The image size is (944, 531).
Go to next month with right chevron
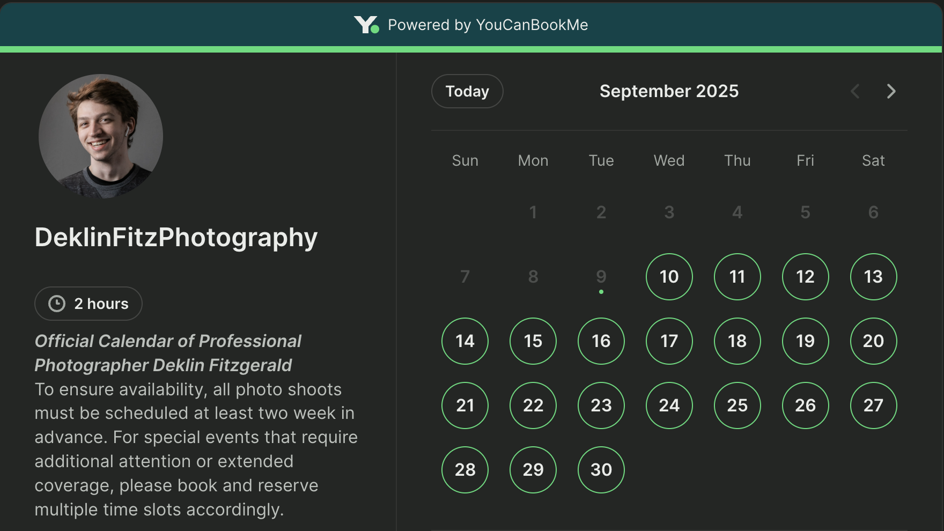click(x=891, y=91)
